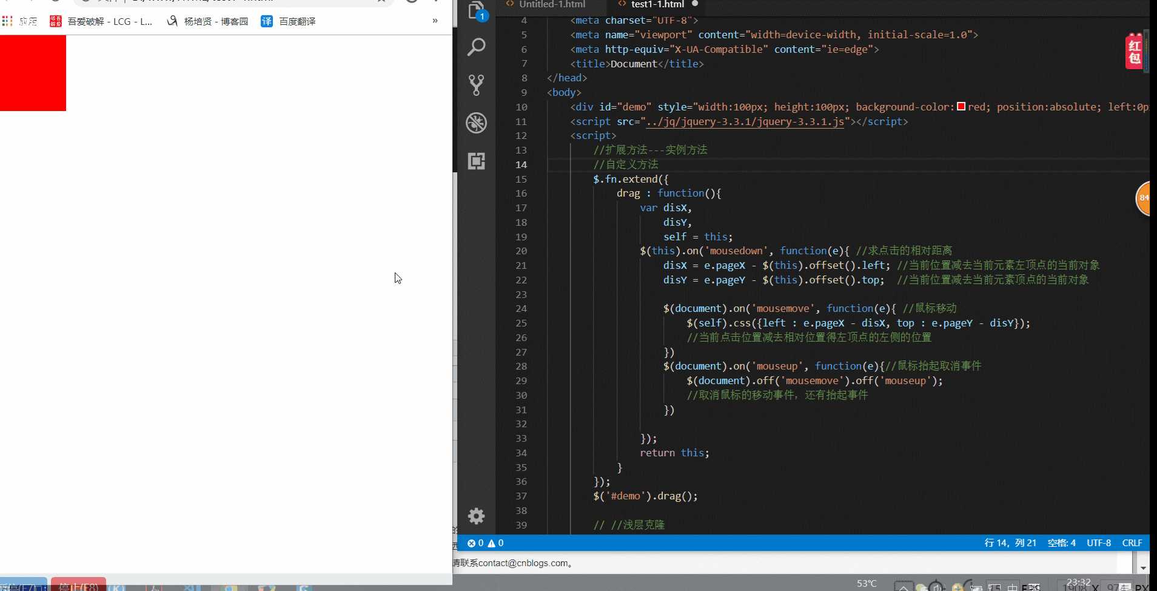
Task: Open the 杨培贤 - 博客园 bookmark
Action: coord(208,21)
